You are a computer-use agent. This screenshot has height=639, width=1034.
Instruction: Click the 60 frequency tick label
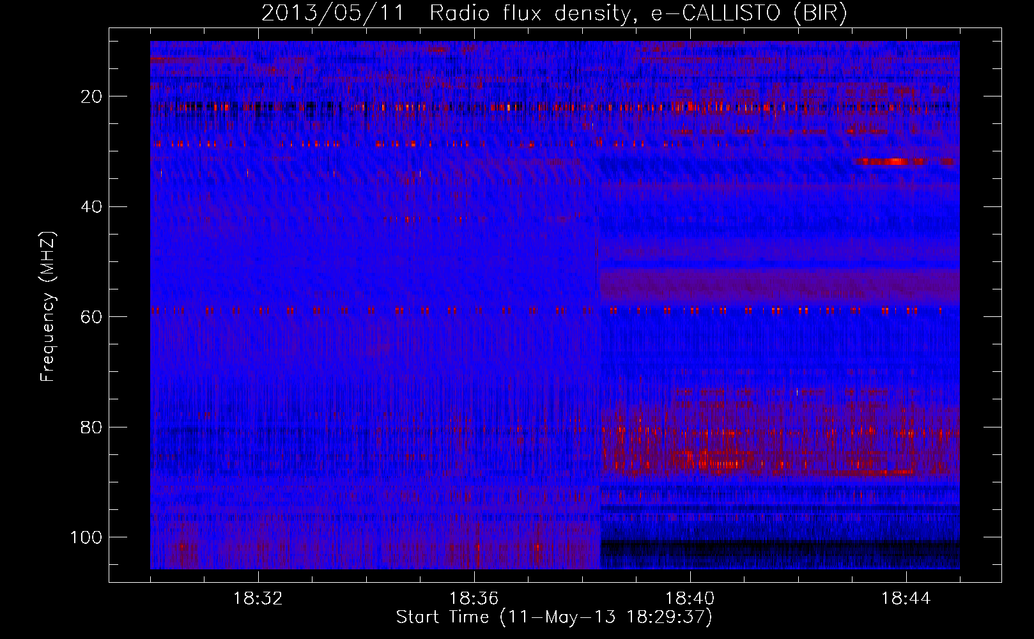pos(90,317)
